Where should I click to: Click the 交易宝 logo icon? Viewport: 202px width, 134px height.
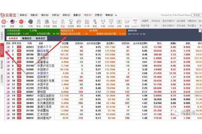click(3, 15)
